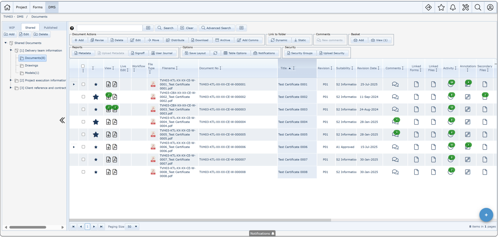Click the help question mark icon
498x237 pixels.
point(72,28)
